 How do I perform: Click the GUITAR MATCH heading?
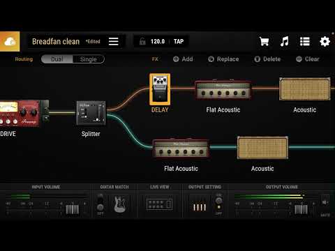[x=114, y=187]
